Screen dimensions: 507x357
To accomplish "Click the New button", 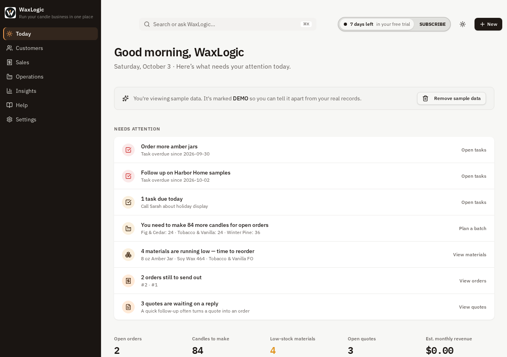I will [x=488, y=24].
